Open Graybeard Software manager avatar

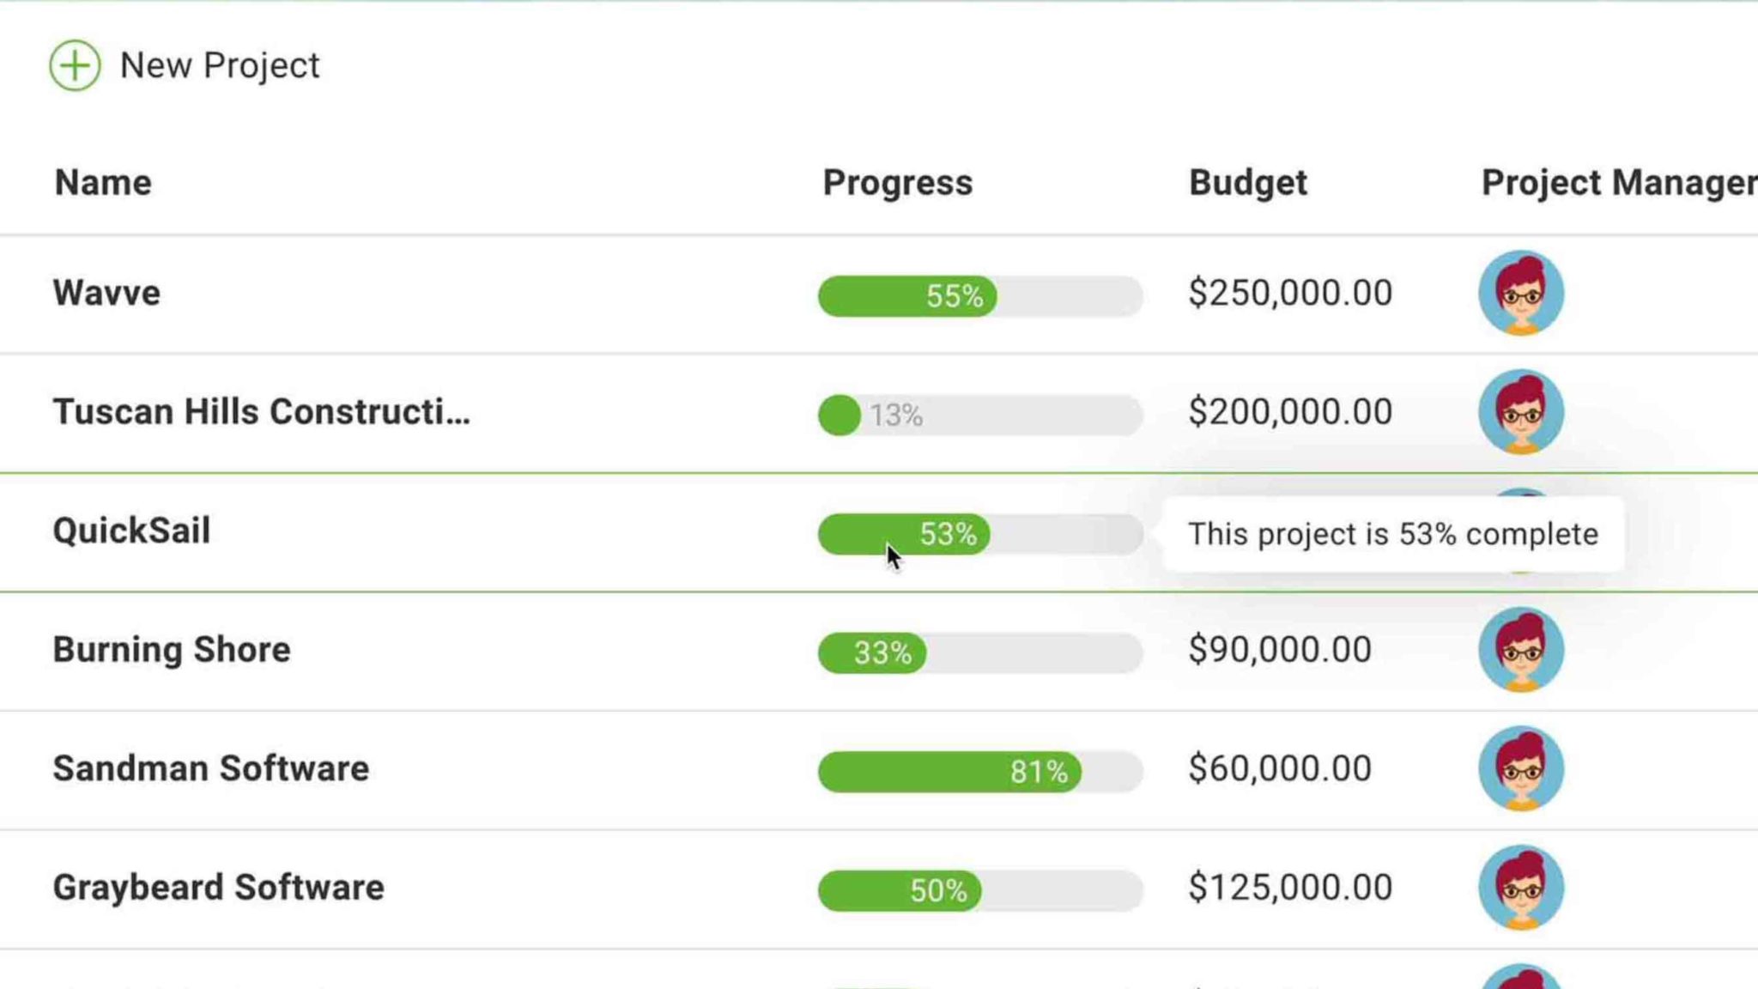coord(1522,886)
